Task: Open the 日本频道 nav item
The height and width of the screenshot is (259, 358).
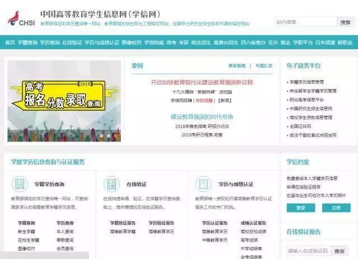Action: tap(325, 43)
